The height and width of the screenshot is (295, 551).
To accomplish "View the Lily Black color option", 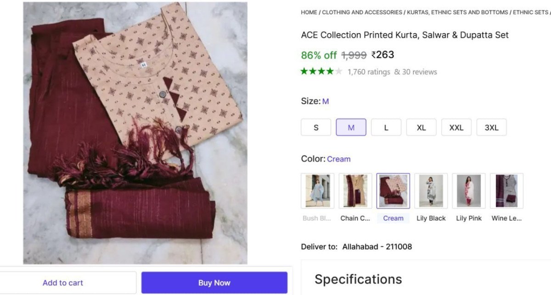I will [431, 190].
